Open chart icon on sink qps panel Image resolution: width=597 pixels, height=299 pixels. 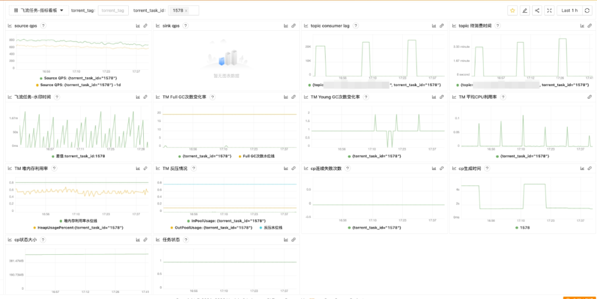pyautogui.click(x=286, y=26)
